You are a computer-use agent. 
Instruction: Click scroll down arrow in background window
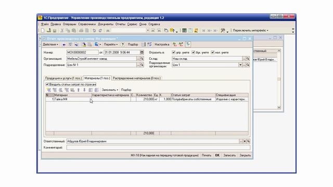coord(279,108)
